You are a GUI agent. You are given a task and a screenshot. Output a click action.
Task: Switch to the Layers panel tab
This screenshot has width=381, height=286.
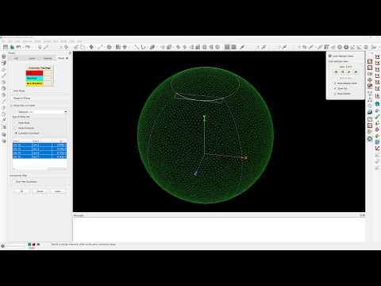click(x=32, y=58)
